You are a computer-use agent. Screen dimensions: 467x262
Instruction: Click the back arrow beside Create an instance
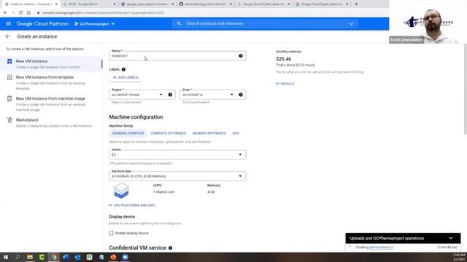coord(8,36)
